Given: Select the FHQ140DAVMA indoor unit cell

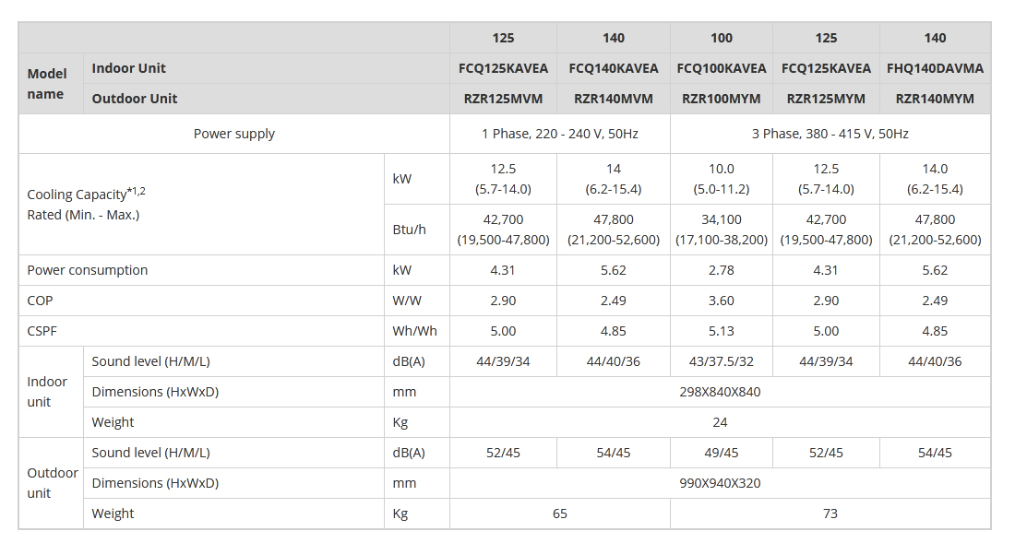Looking at the screenshot, I should pos(935,68).
